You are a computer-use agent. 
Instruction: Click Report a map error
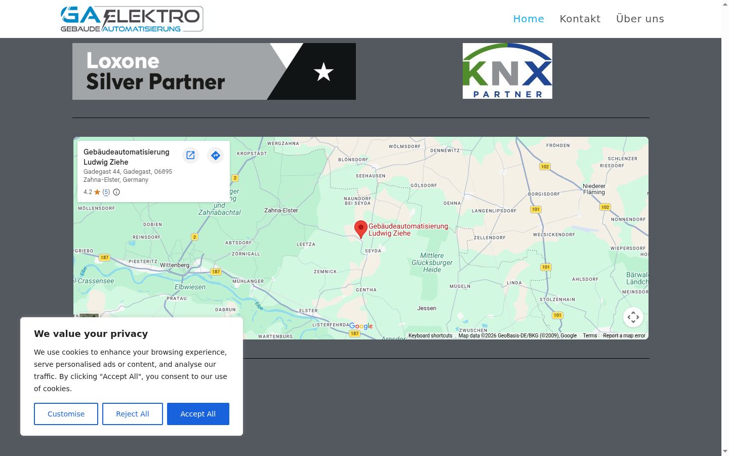pos(624,335)
